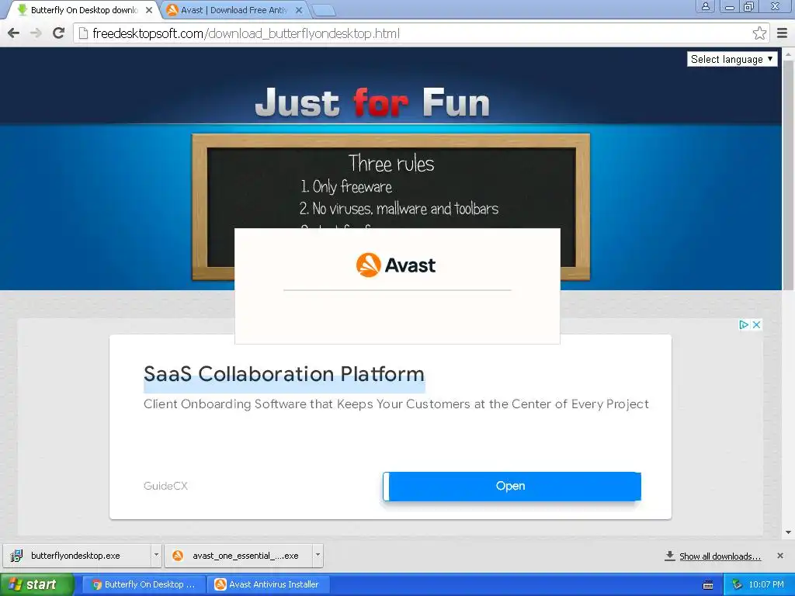Image resolution: width=795 pixels, height=596 pixels.
Task: Click Show all downloads link
Action: click(x=720, y=556)
